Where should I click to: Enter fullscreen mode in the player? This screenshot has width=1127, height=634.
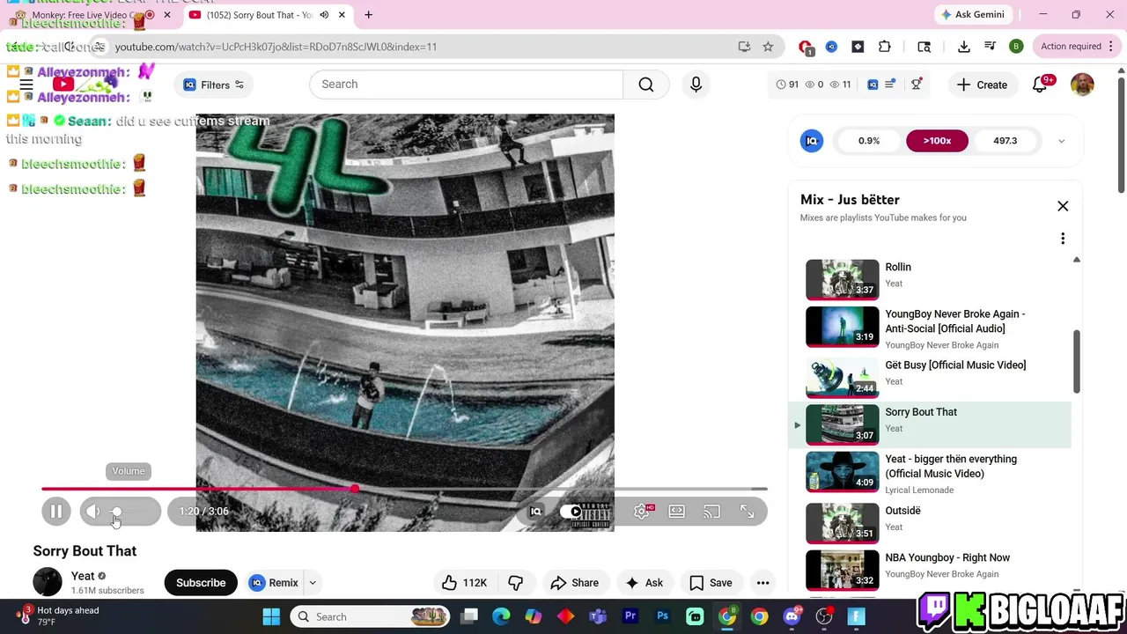pos(747,512)
